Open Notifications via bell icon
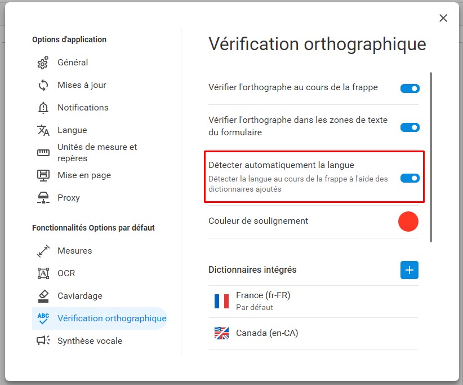Screen dimensions: 463x385 coord(43,108)
